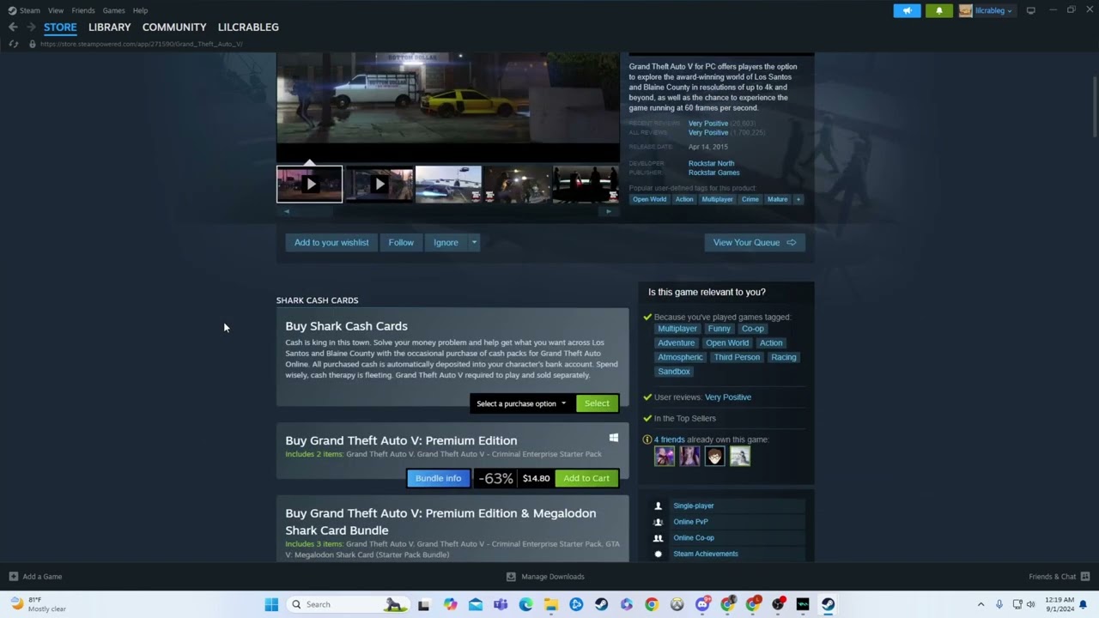
Task: Open Microsoft Edge from the taskbar
Action: tap(525, 604)
